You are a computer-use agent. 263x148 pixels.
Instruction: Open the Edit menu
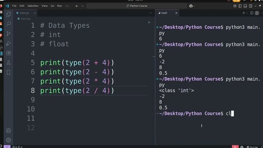tap(22, 6)
